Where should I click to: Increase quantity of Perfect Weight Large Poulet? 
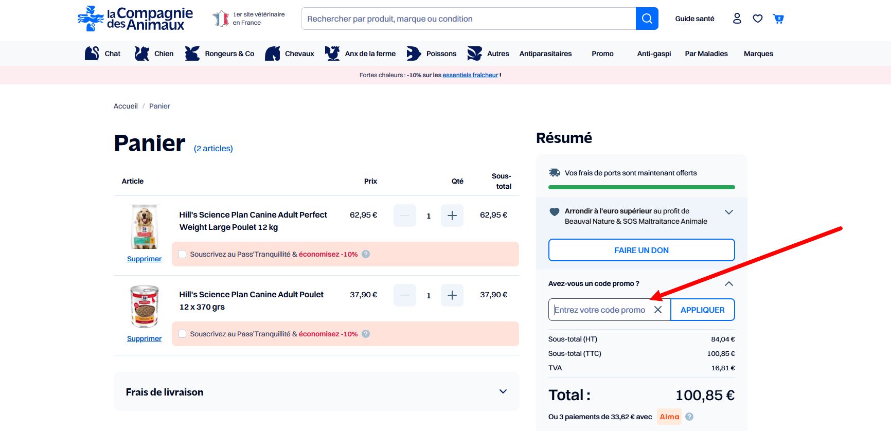452,215
